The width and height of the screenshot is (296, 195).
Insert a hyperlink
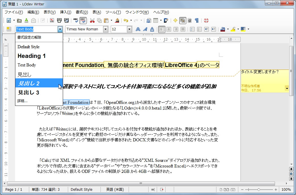coord(149,20)
